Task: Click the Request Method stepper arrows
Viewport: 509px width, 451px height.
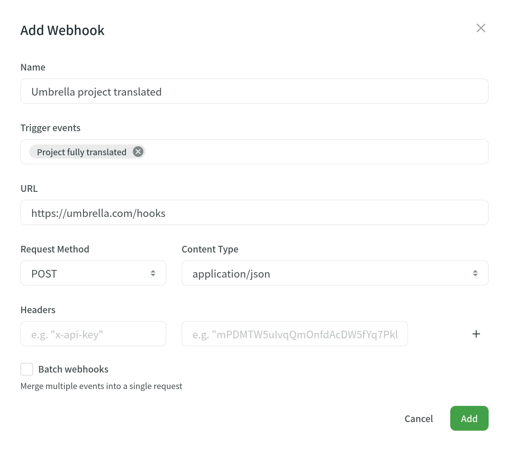Action: 154,273
